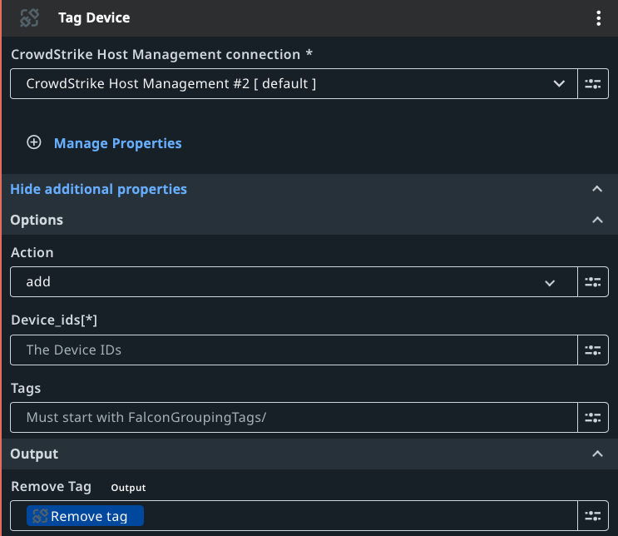The height and width of the screenshot is (536, 618).
Task: Open options icon beside Tags field
Action: coord(593,417)
